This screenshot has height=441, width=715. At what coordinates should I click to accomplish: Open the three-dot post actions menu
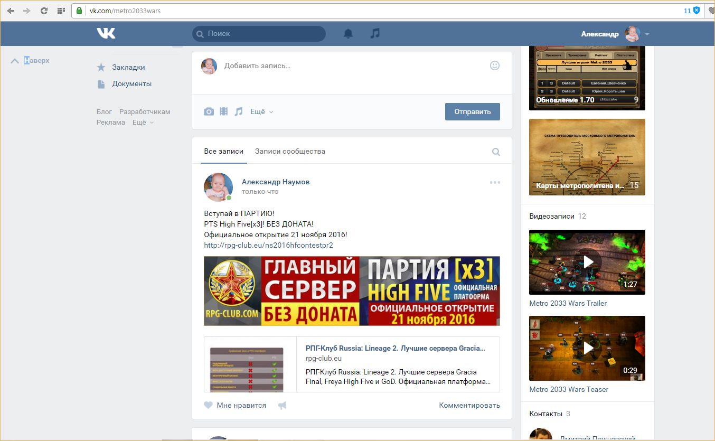coord(495,182)
